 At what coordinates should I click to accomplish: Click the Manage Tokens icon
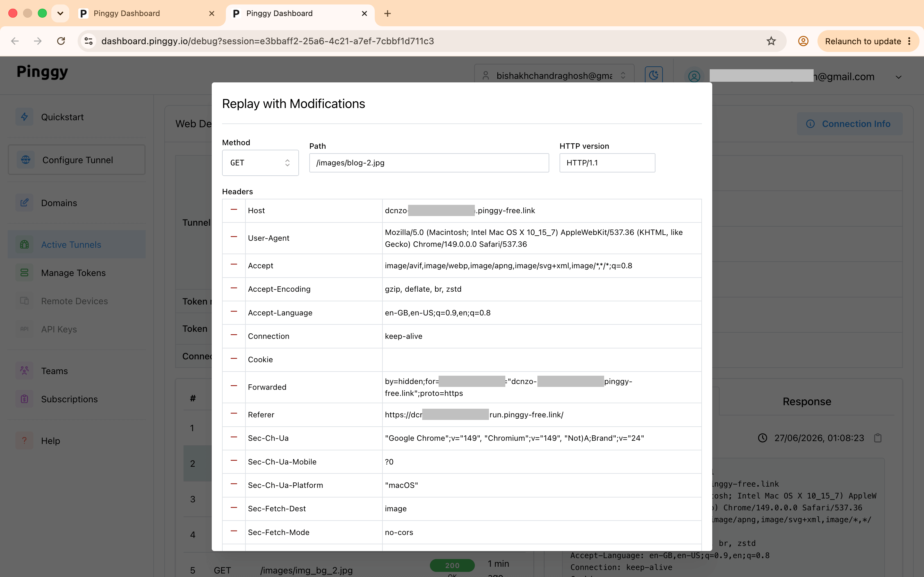(24, 272)
